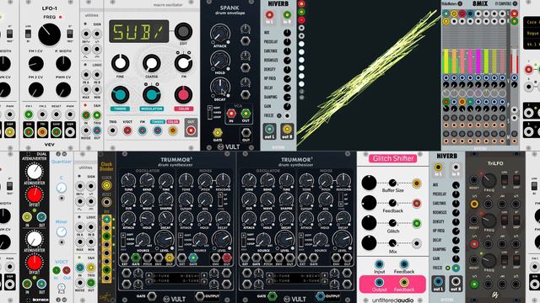Click the teal TIMBRE knob on macro oscillator
Image resolution: width=540 pixels, height=303 pixels.
tap(120, 95)
